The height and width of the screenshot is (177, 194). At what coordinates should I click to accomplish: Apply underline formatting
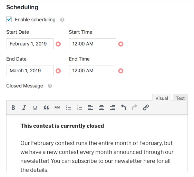pyautogui.click(x=35, y=107)
